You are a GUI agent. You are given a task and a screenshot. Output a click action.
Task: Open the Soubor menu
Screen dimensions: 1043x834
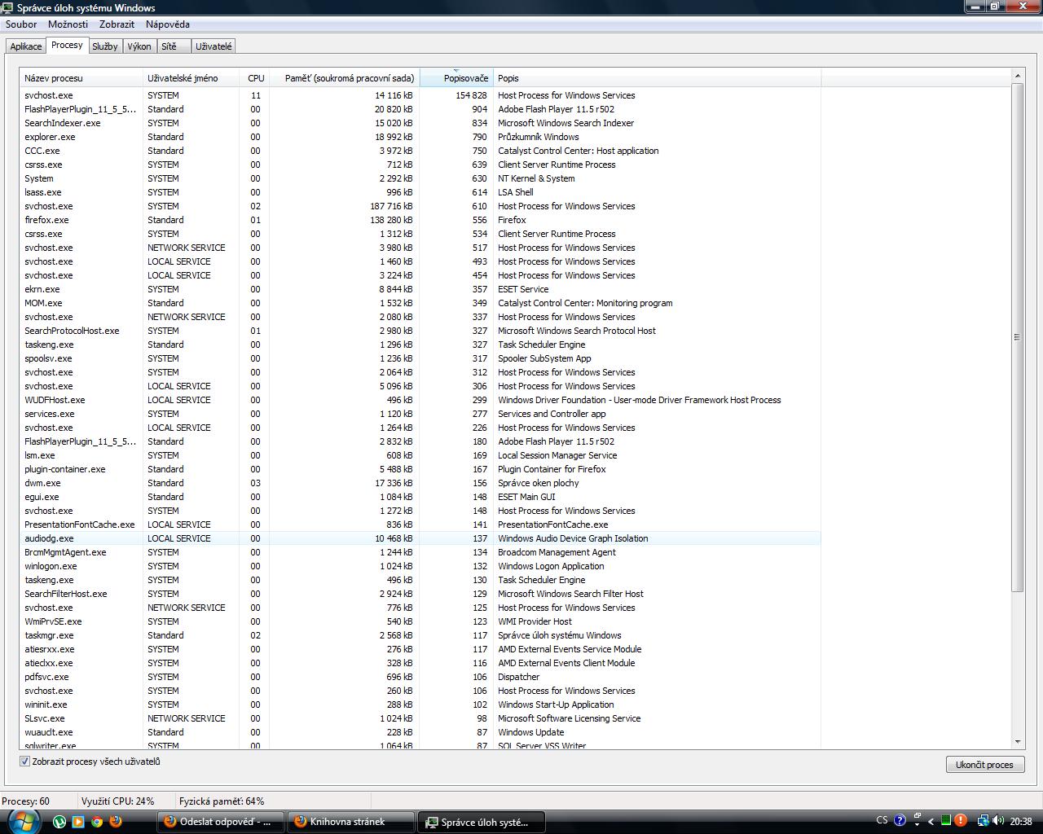(21, 24)
